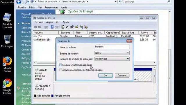Click Sistema e Manutenção breadcrumb
Viewport: 186px width, 105px height.
coord(73,2)
